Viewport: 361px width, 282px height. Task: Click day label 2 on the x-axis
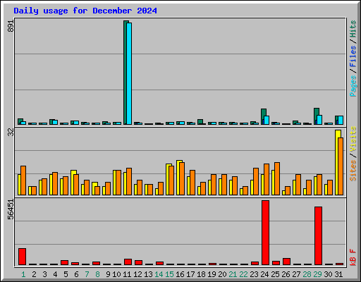(34, 274)
